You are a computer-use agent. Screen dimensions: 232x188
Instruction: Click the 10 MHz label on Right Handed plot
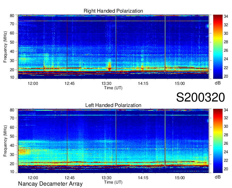tap(12, 77)
